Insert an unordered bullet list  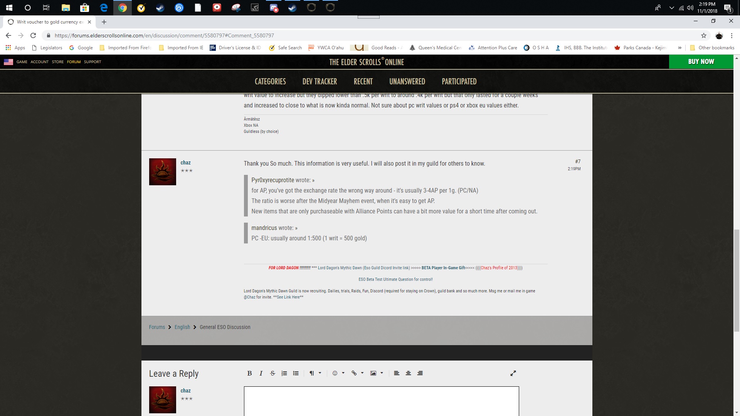tap(296, 373)
